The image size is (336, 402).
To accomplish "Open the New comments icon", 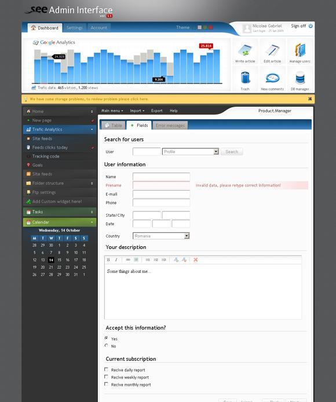I will (272, 78).
